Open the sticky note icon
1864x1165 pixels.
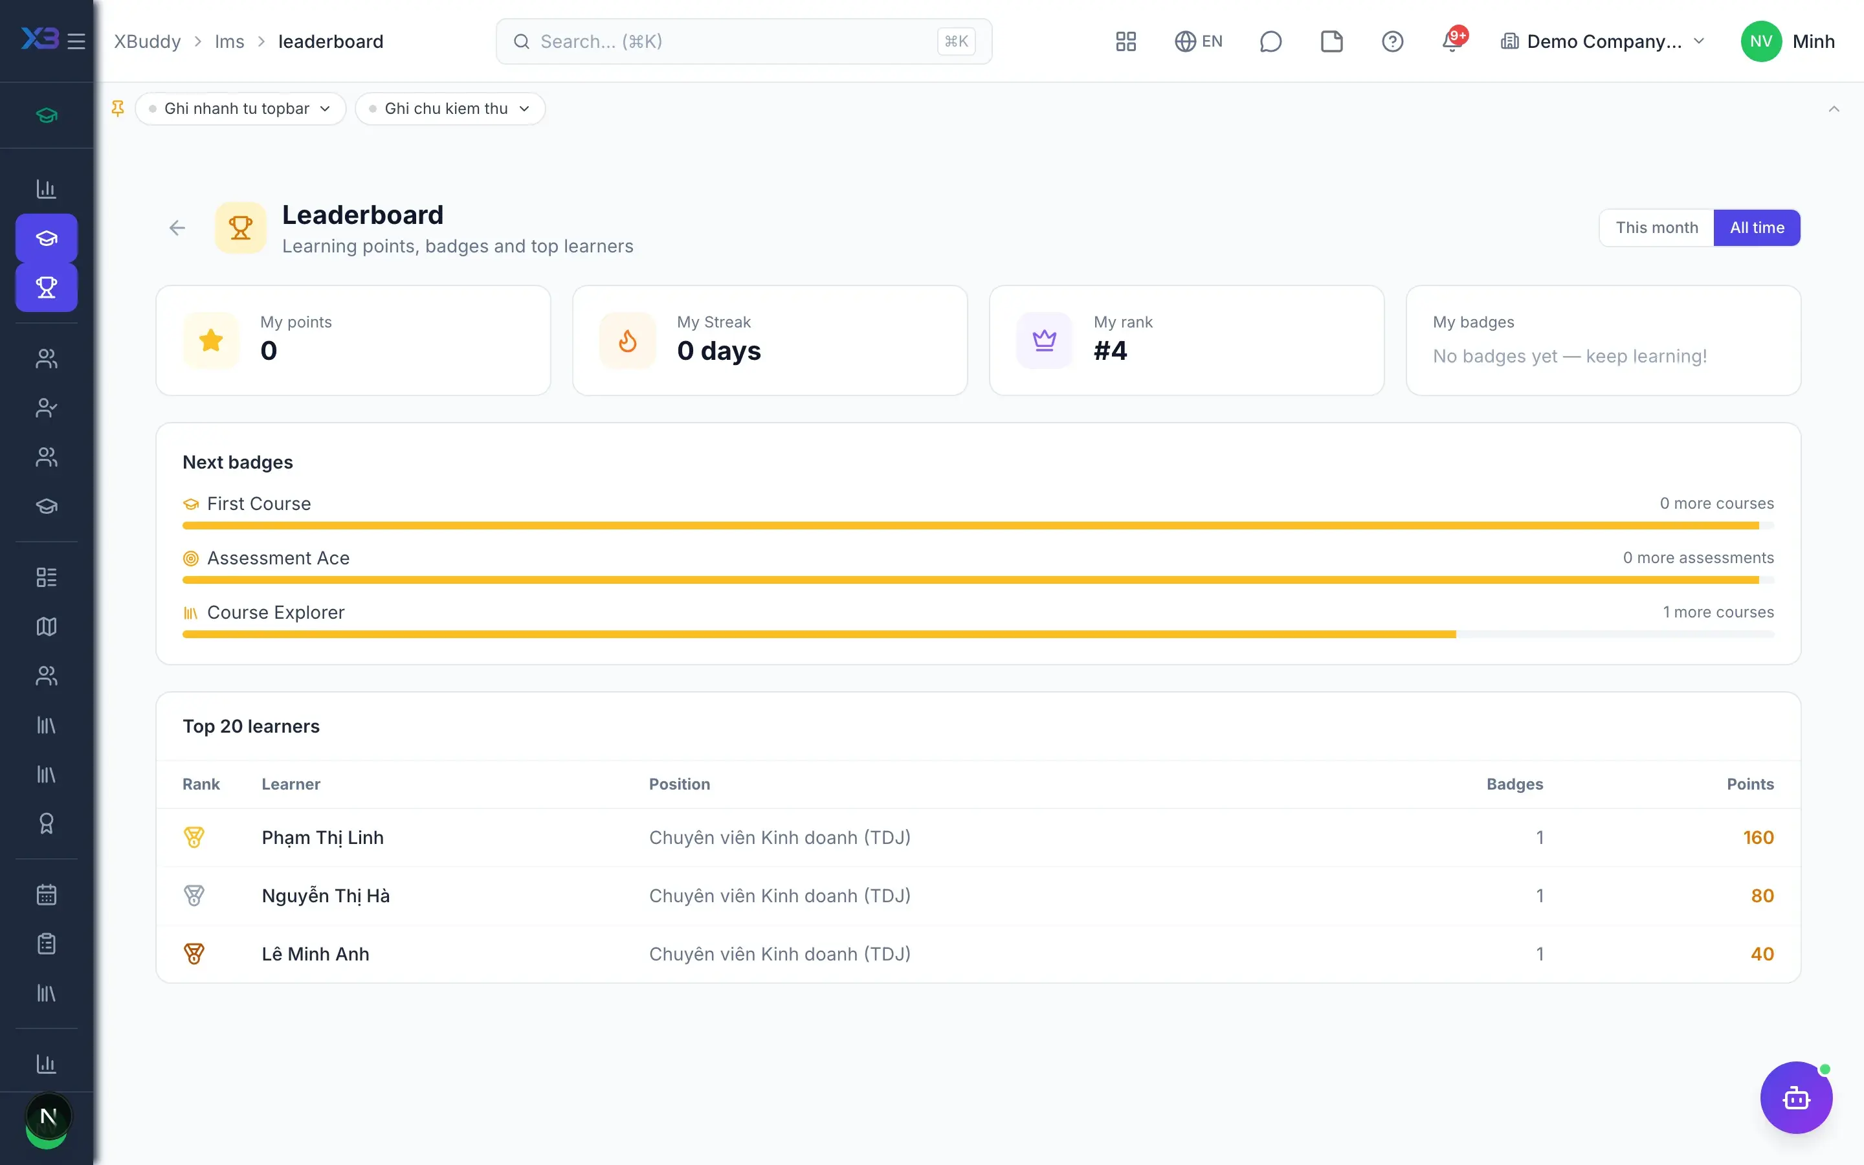coord(1332,41)
